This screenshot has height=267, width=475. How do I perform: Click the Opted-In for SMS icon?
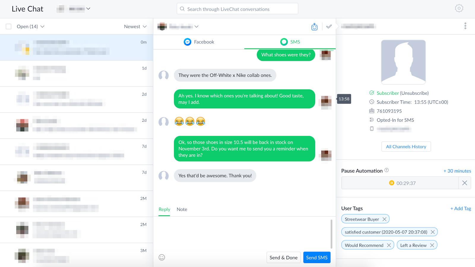(372, 120)
